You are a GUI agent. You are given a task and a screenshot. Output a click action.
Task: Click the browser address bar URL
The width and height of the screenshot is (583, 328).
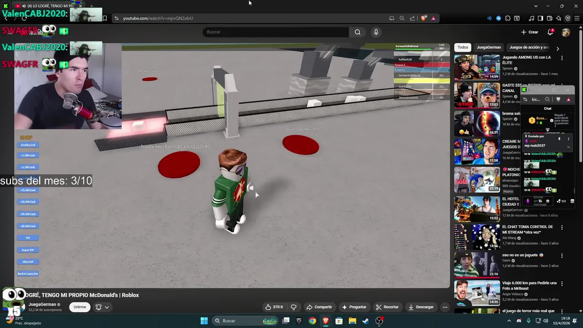[x=158, y=18]
